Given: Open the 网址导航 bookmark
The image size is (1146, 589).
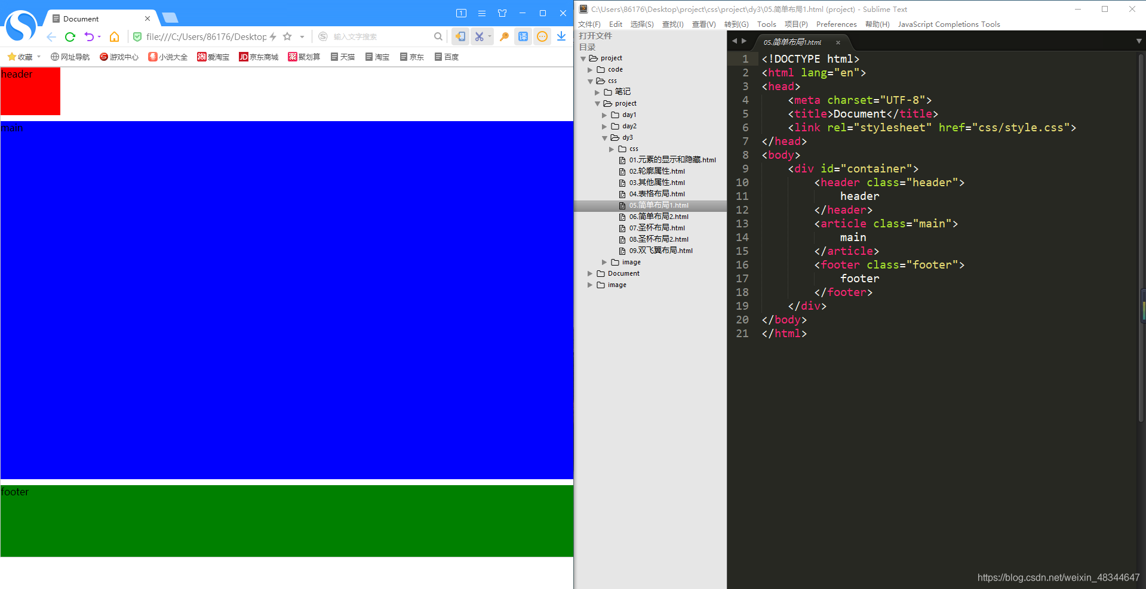Looking at the screenshot, I should click(x=70, y=57).
